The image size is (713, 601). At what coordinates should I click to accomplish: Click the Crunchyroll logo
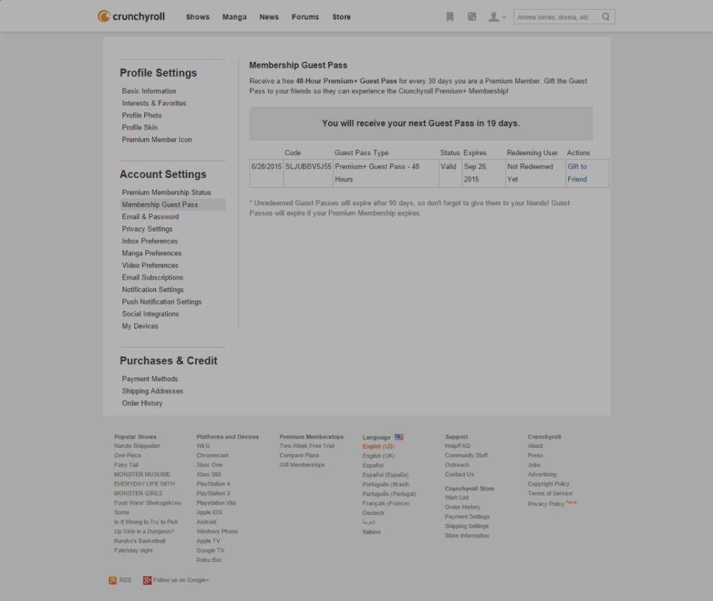[x=131, y=17]
